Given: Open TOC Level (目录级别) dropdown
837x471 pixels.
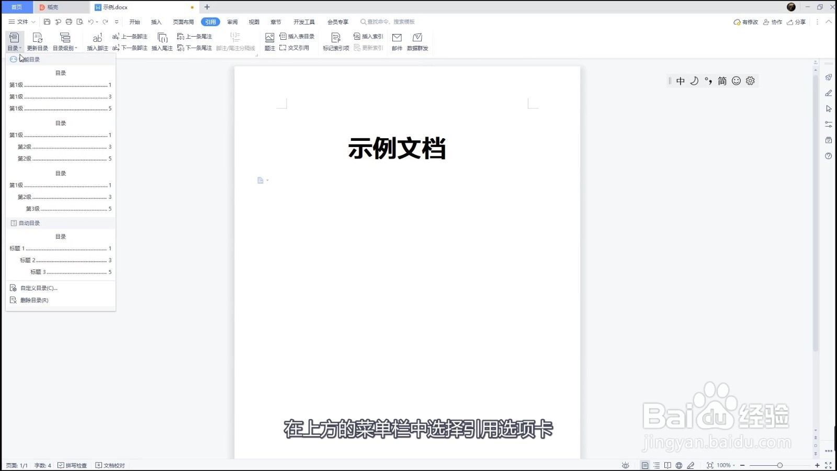Looking at the screenshot, I should [65, 42].
